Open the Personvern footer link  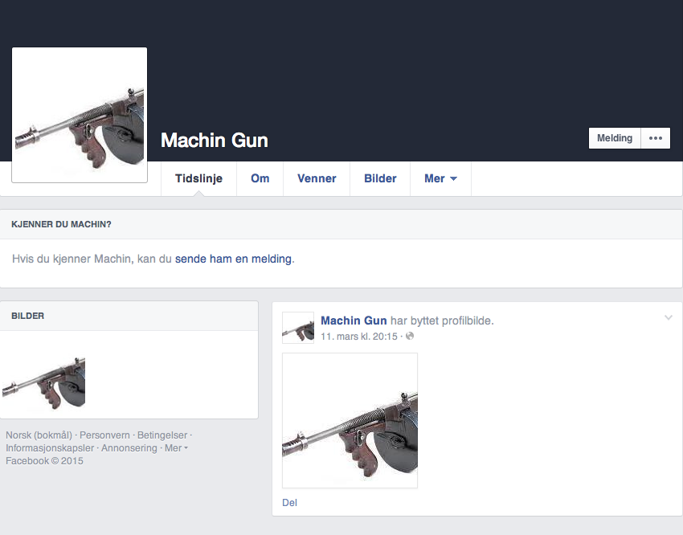(104, 435)
